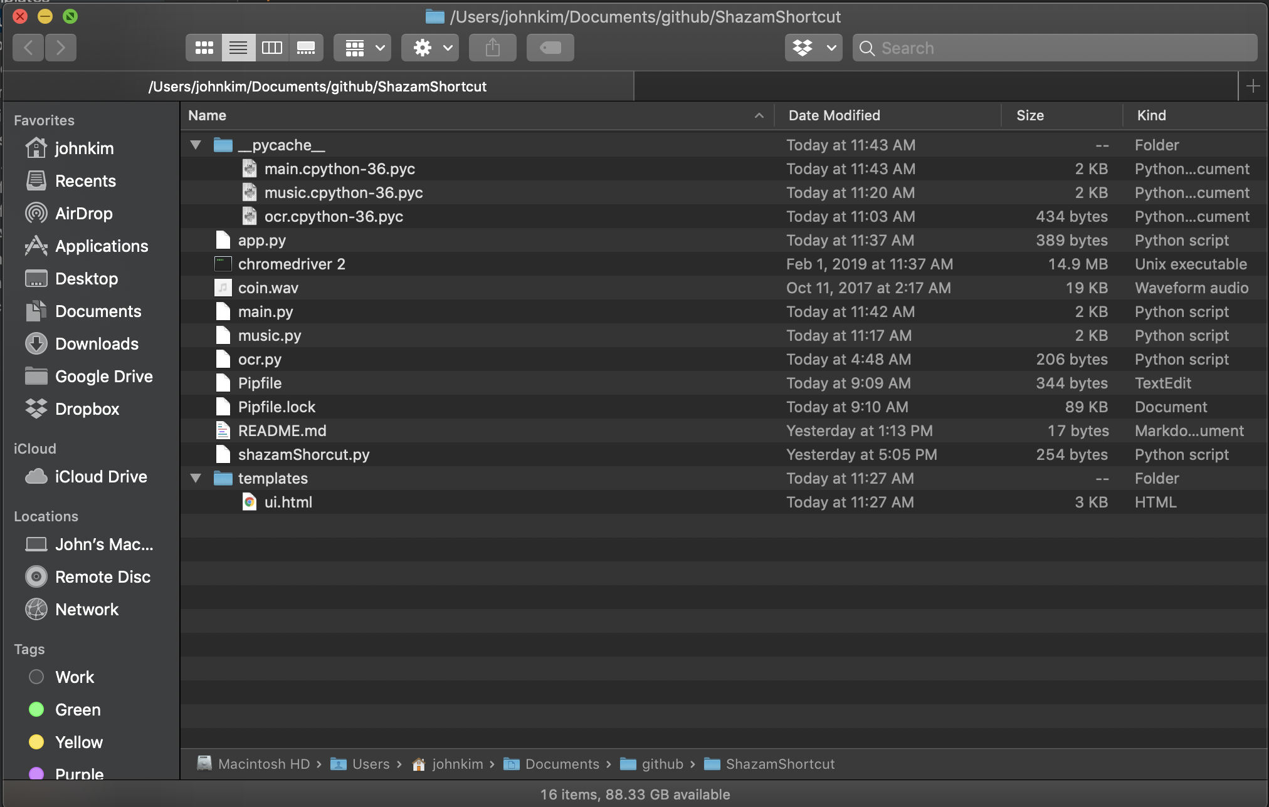1269x807 pixels.
Task: Jump to github folder in path bar
Action: coord(661,764)
